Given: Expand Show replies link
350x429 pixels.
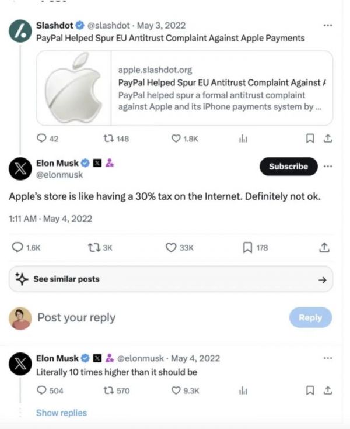Looking at the screenshot, I should [x=61, y=413].
